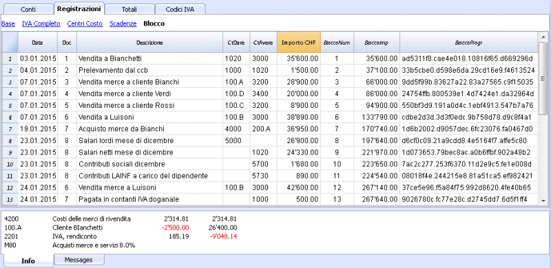The image size is (551, 268).
Task: Click CtDare cell 4000
Action: click(236, 129)
